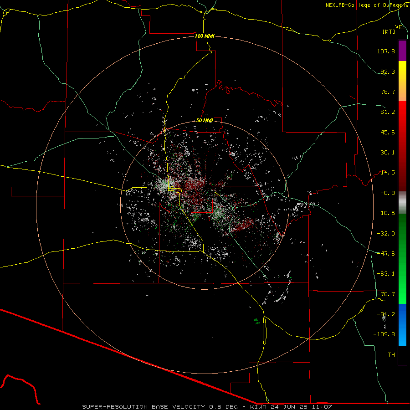The height and width of the screenshot is (410, 410).
Task: Click the [KT] units label
Action: point(389,31)
